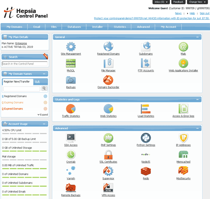This screenshot has width=210, height=199.
Task: Open the Installer menu
Action: tap(97, 27)
